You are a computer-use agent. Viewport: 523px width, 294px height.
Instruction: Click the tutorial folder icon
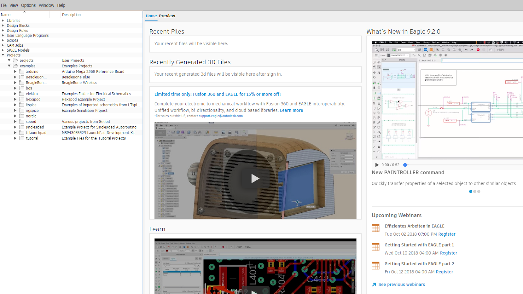coord(22,138)
